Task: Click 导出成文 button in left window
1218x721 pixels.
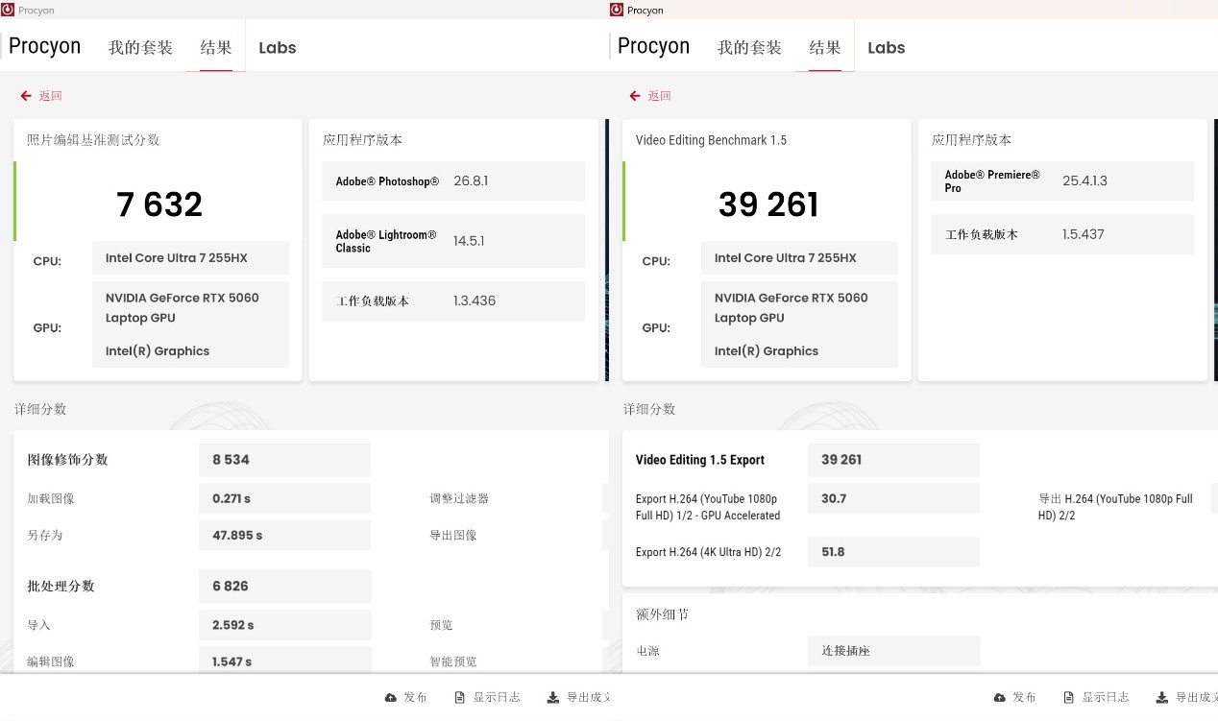Action: click(578, 697)
